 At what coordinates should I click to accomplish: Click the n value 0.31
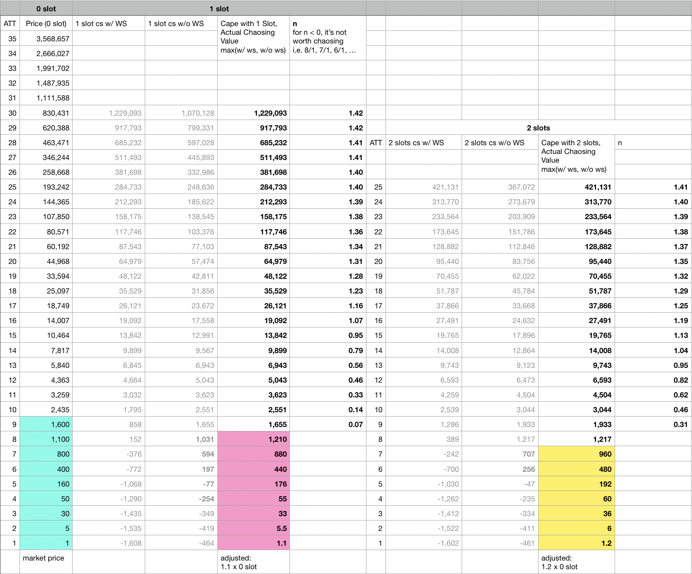coord(653,424)
